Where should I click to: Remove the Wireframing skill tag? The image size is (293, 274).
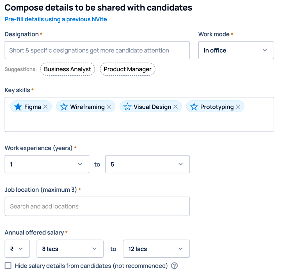[109, 107]
